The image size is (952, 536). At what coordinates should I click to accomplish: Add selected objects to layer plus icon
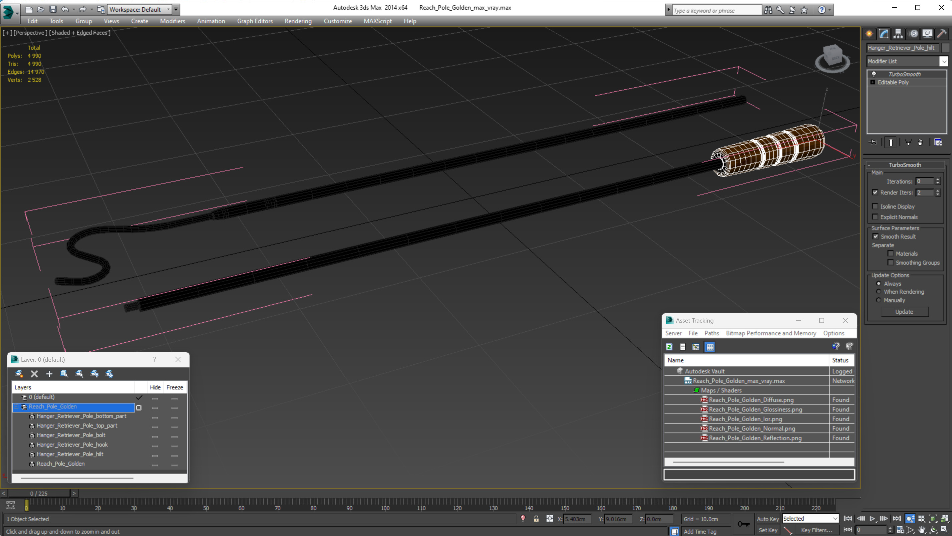(49, 374)
